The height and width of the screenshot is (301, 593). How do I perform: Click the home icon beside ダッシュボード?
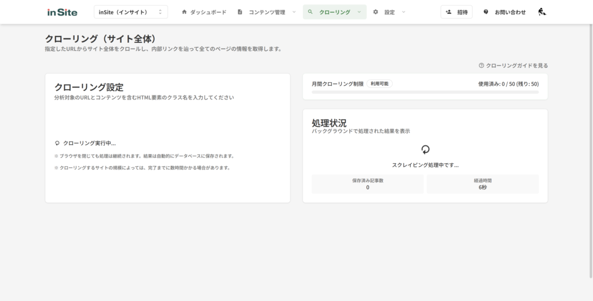click(x=184, y=12)
